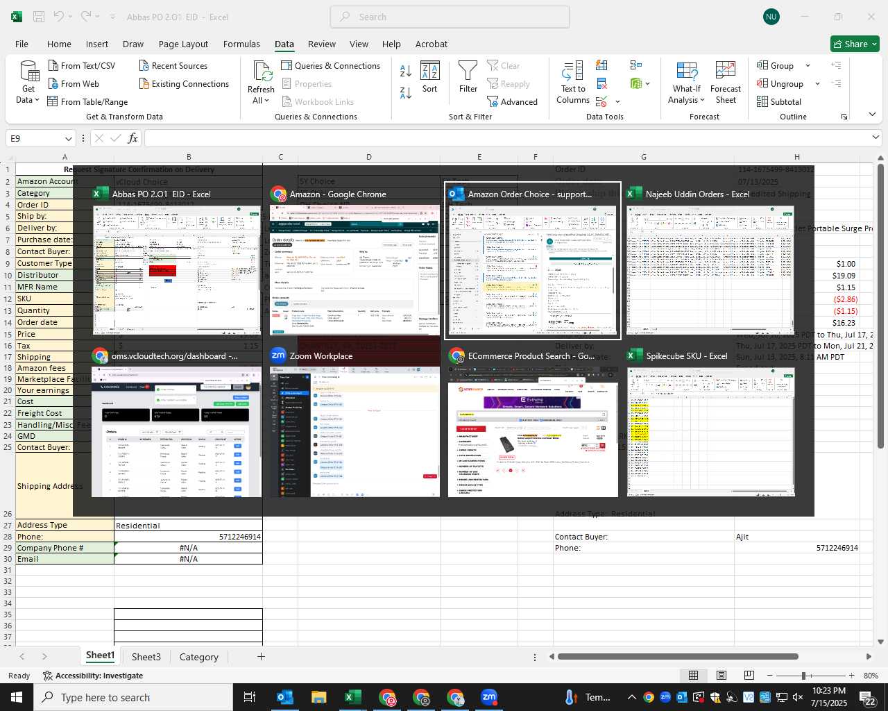Open Manage Data Model icon
Image resolution: width=888 pixels, height=711 pixels.
pos(636,84)
